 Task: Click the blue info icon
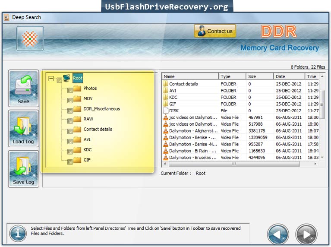18,234
